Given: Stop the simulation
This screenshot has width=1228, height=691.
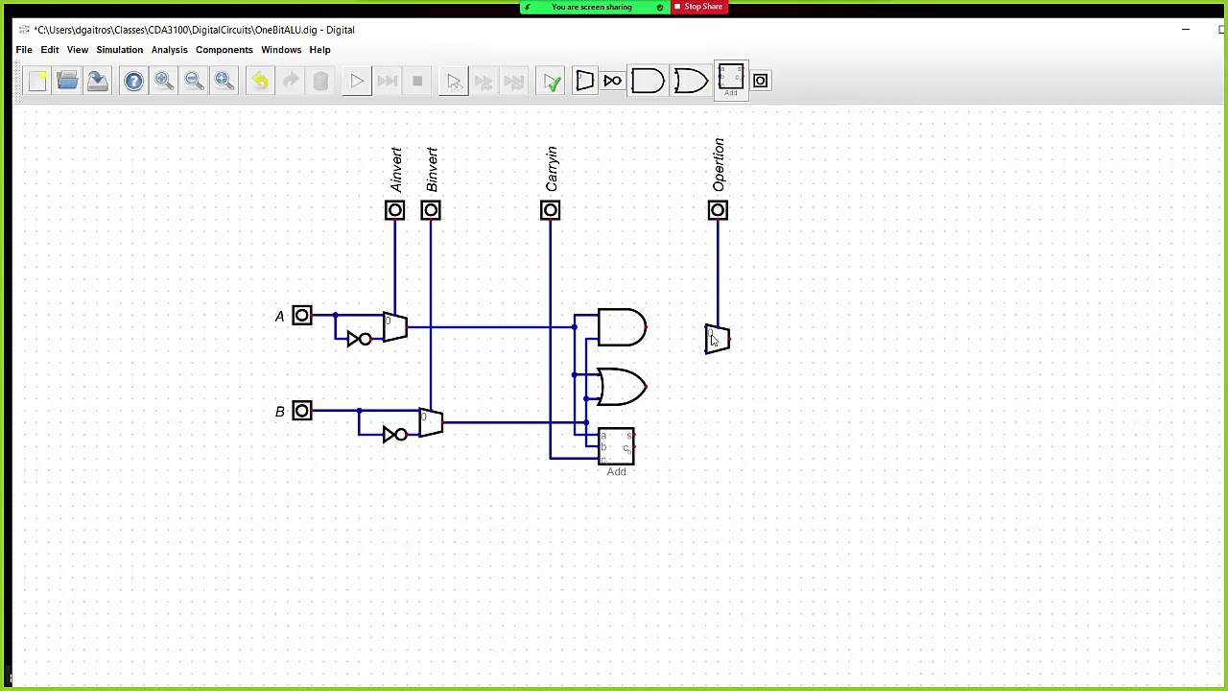Looking at the screenshot, I should click(x=417, y=82).
